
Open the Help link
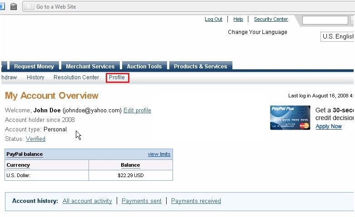(238, 19)
